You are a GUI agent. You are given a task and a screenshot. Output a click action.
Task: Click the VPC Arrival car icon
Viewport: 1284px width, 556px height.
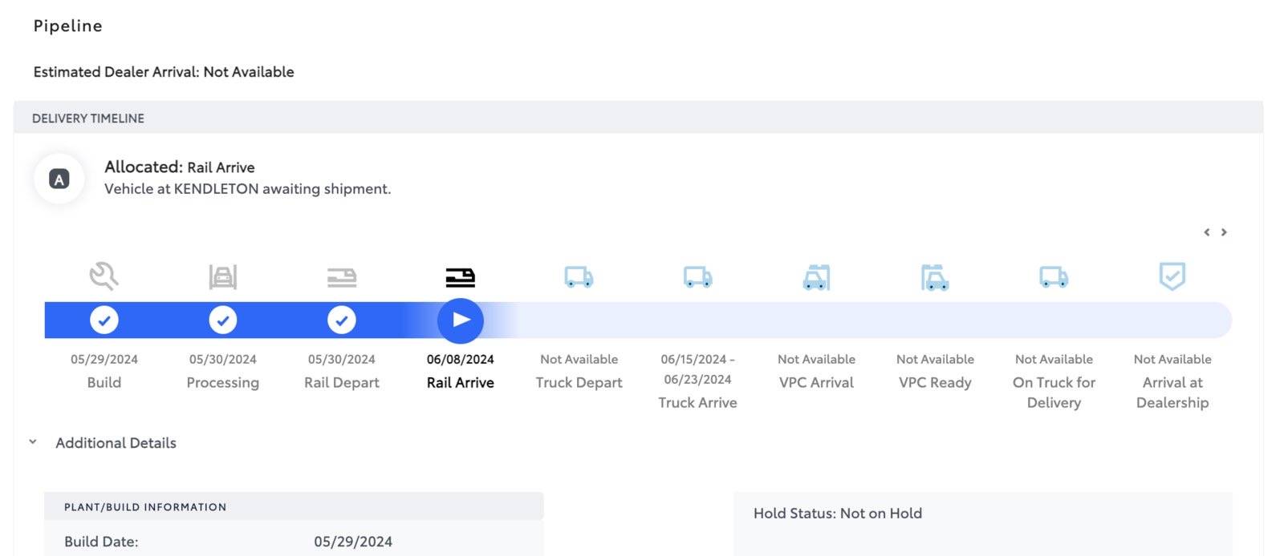pyautogui.click(x=816, y=277)
